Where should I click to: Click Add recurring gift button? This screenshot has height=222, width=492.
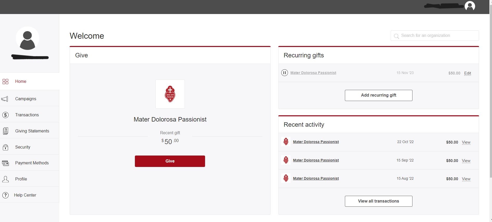click(x=378, y=95)
